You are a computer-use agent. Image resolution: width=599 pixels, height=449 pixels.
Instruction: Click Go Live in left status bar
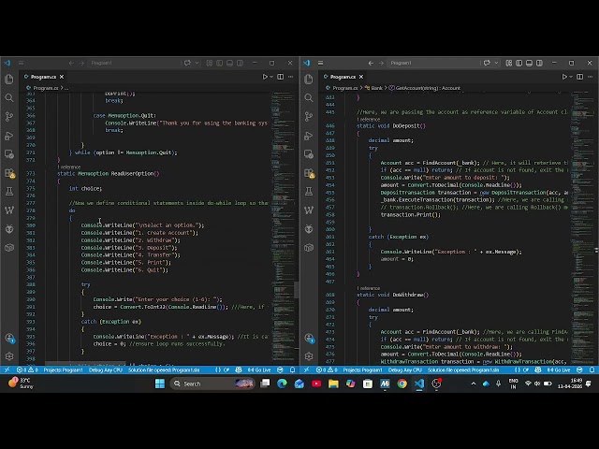tap(259, 369)
